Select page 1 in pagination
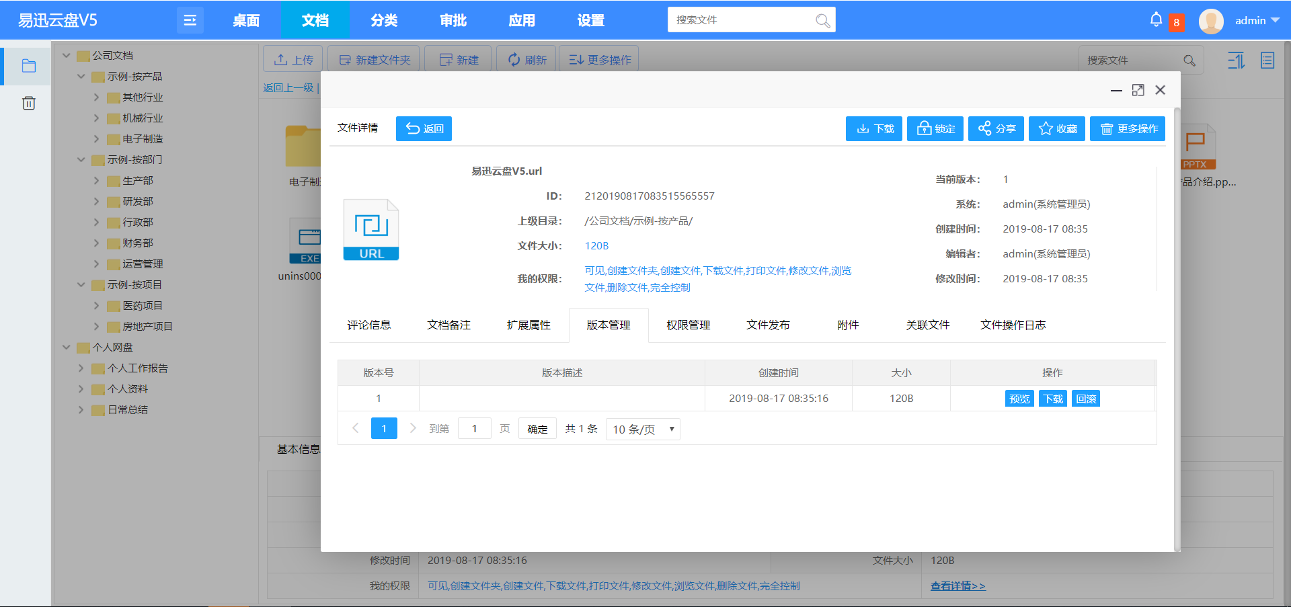 pos(384,428)
